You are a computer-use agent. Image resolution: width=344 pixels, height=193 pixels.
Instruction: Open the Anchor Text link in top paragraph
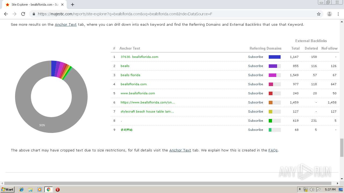[x=66, y=24]
